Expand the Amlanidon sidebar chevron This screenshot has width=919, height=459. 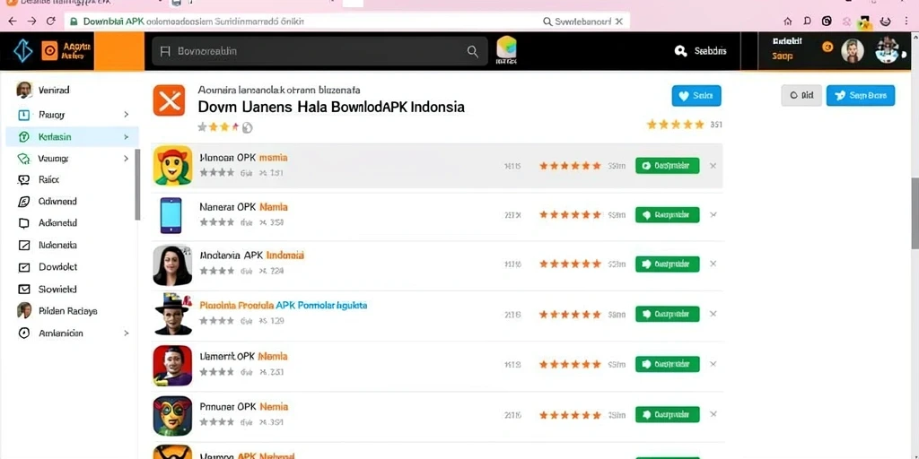(126, 333)
